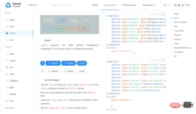Click the Font sidebar icon
Screen dimensions: 196x114
(7, 26)
